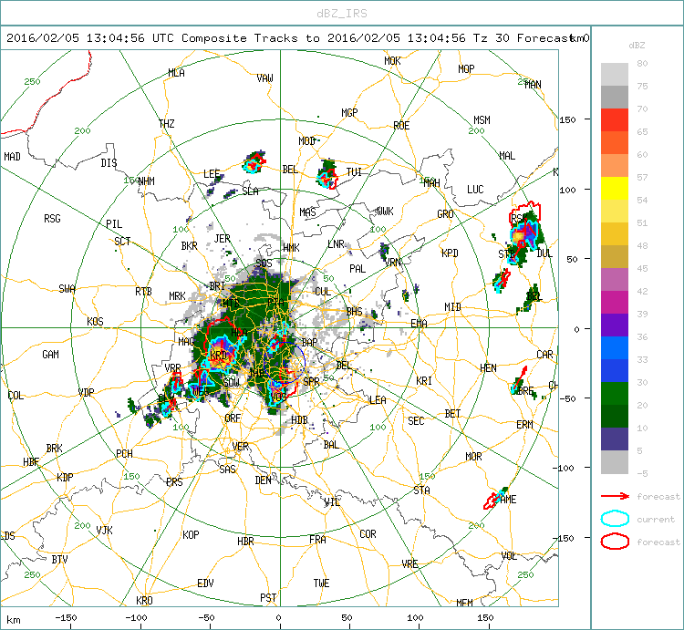Select the KOS station label

coord(95,322)
